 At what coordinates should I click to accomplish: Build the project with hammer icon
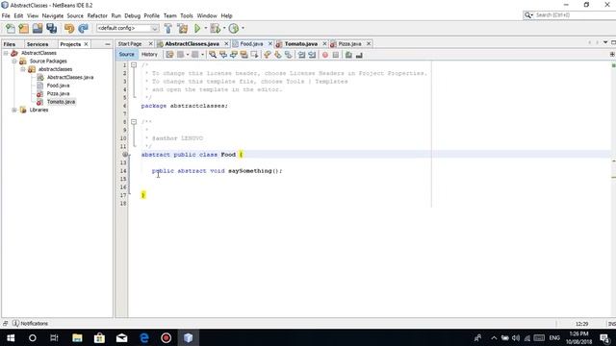[x=168, y=28]
